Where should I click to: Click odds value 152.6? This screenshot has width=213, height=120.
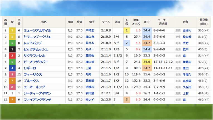click(x=136, y=81)
